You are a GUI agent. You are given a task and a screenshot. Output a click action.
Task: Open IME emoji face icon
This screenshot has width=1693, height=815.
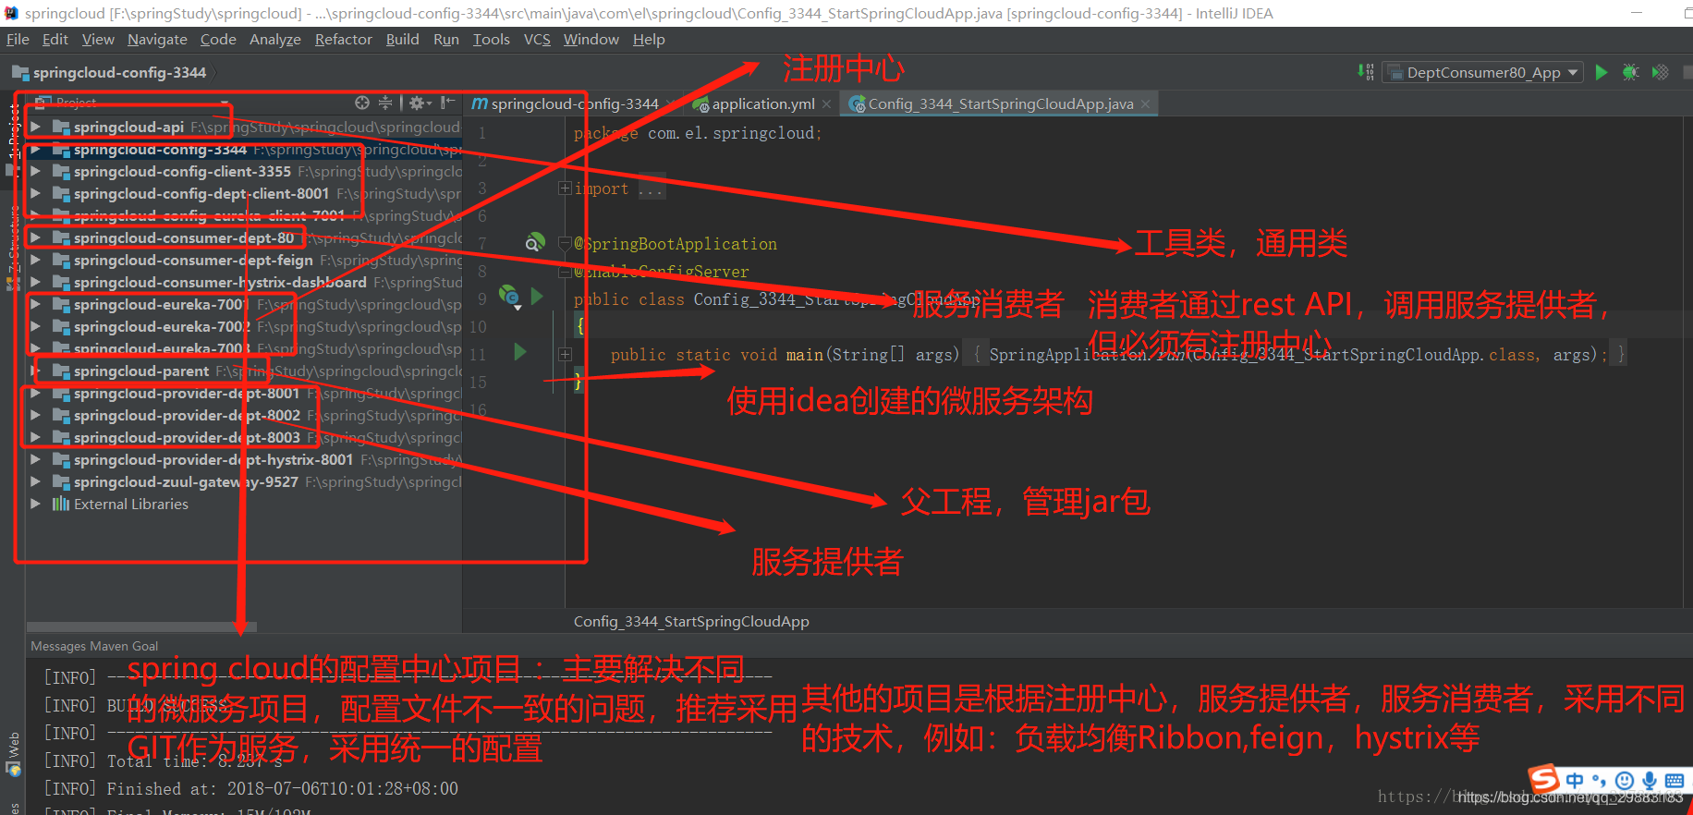(1624, 781)
